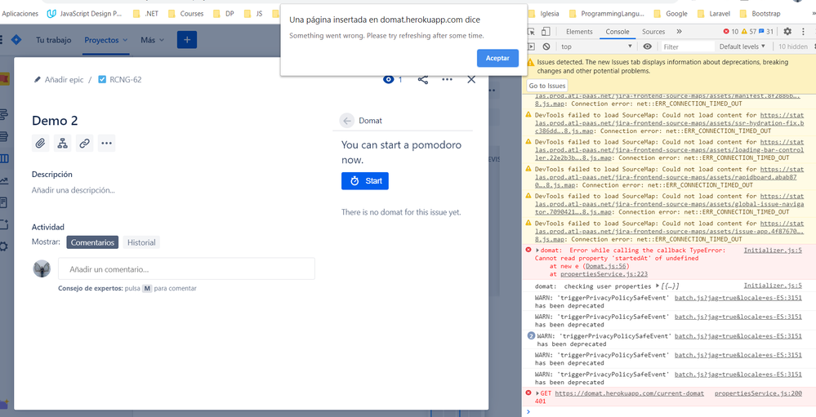
Task: Open the Domat.js:56 source link
Action: pos(607,266)
